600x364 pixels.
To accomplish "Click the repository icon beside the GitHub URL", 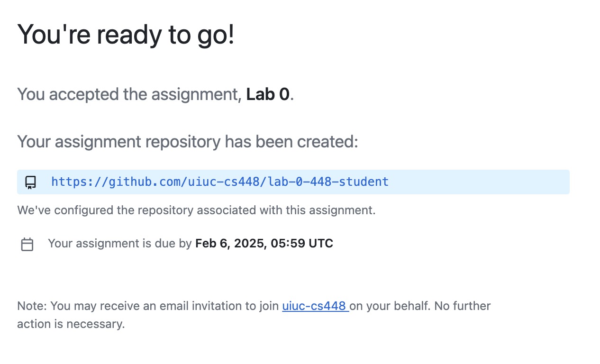I will tap(31, 182).
